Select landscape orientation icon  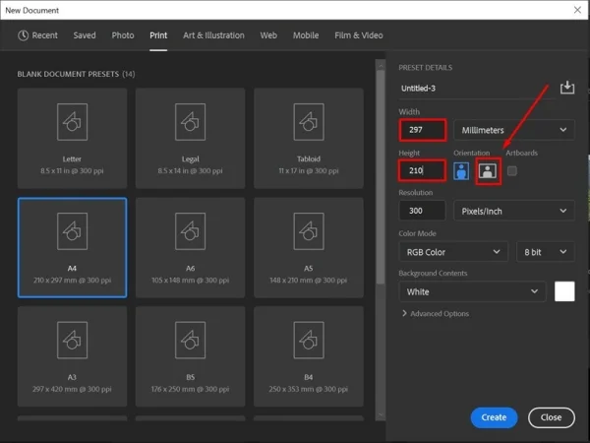488,171
